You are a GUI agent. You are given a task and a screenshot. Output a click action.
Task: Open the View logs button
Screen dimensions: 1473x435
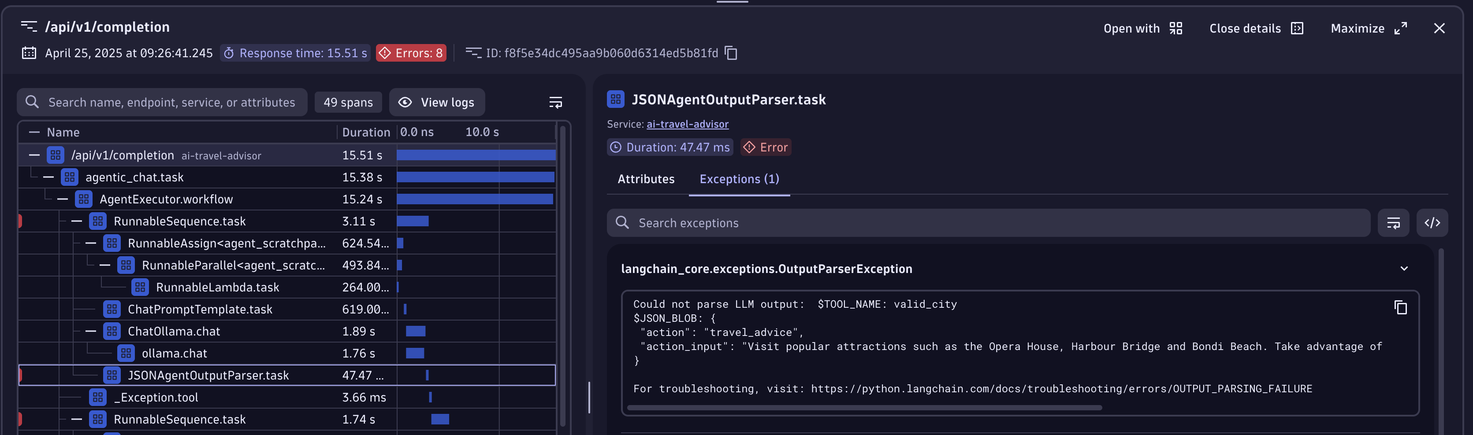click(x=437, y=102)
